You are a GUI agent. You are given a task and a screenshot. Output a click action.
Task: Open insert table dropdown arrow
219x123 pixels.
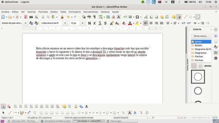coord(104,17)
